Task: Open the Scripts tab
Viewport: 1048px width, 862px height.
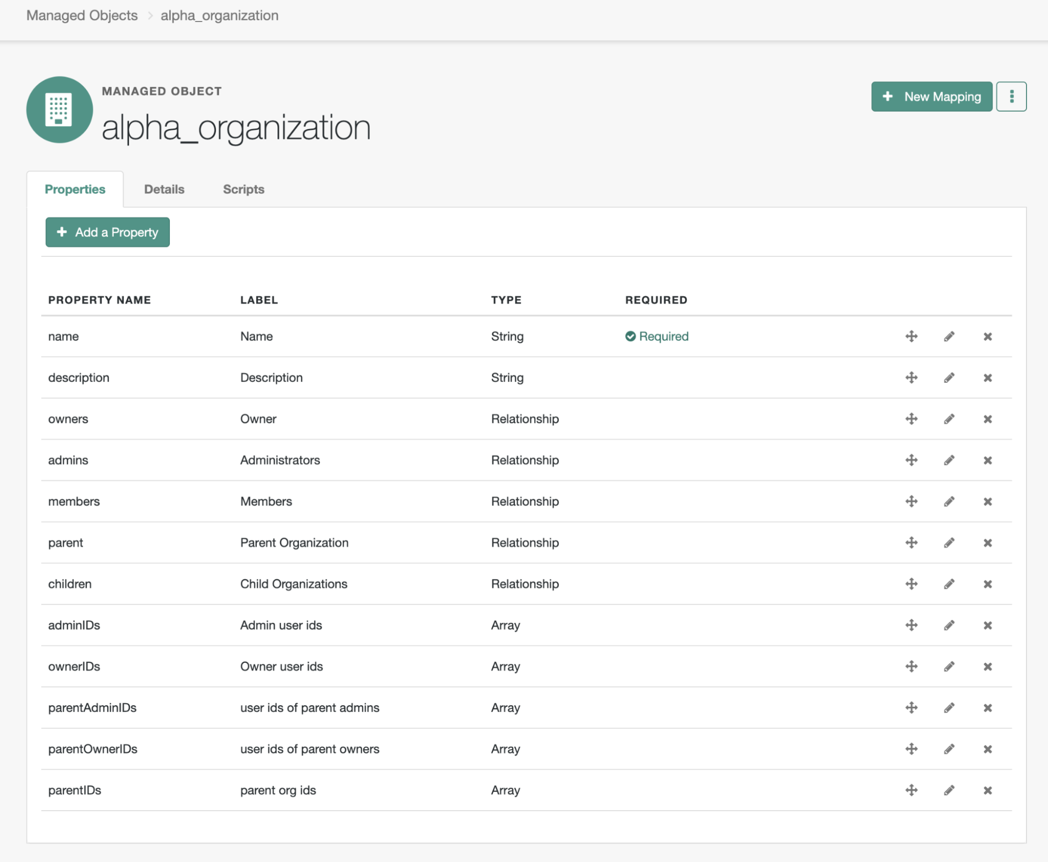Action: 244,189
